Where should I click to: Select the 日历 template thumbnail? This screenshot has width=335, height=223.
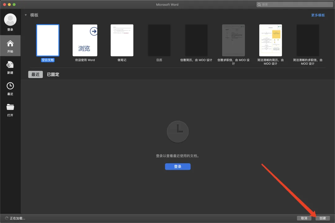click(159, 40)
